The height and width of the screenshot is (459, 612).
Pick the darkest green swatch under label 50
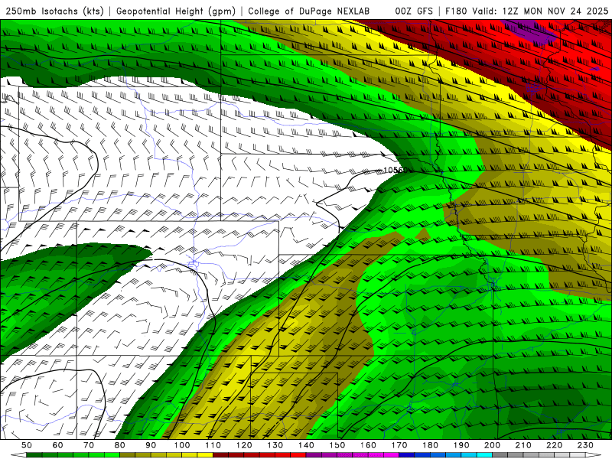(34, 454)
